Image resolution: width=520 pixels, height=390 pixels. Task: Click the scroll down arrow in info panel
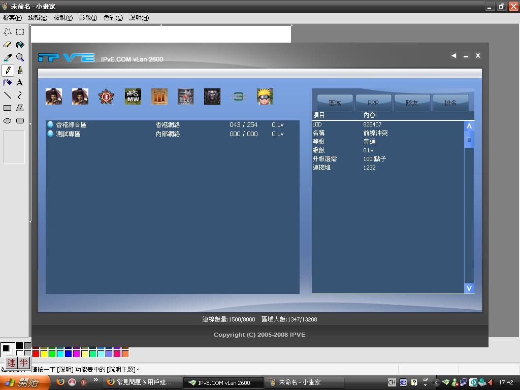[469, 288]
